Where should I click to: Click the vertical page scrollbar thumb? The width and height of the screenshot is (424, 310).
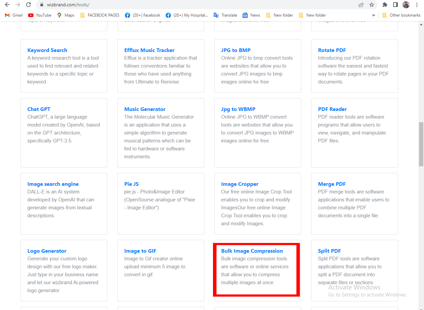click(x=421, y=144)
